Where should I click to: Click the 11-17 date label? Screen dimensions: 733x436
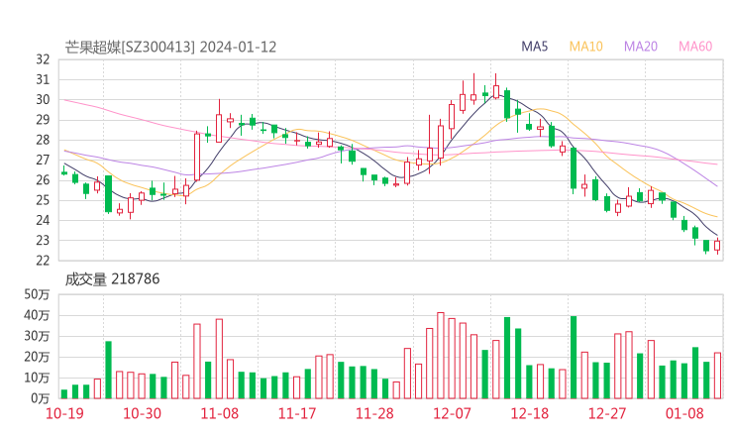point(297,413)
